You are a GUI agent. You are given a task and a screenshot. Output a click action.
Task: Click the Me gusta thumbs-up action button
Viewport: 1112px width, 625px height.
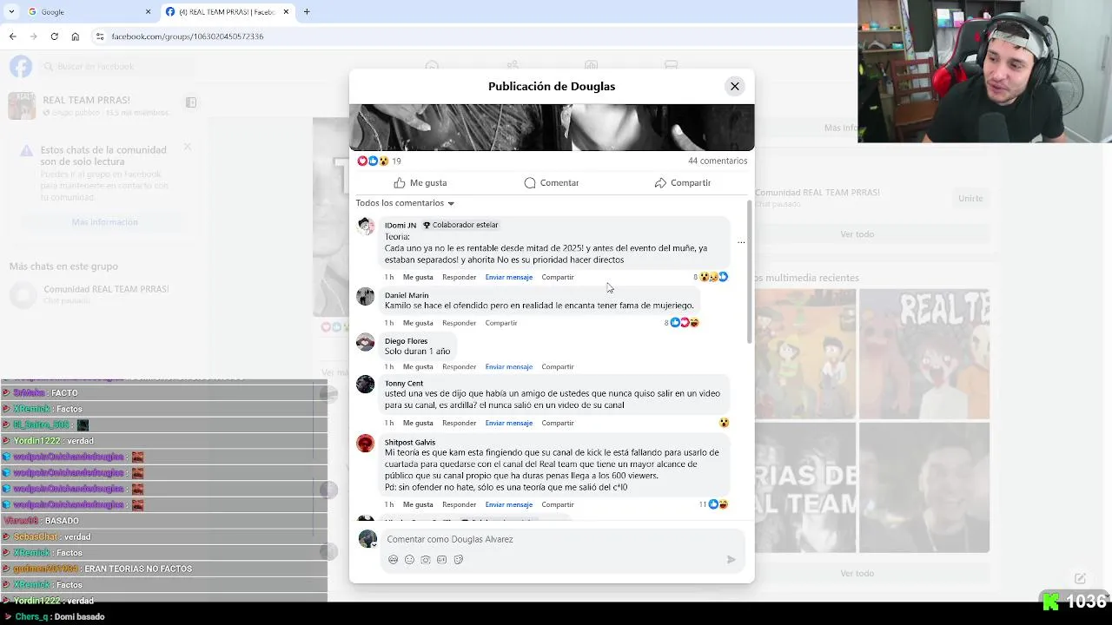(x=420, y=182)
